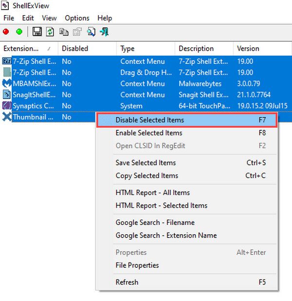The image size is (292, 301).
Task: Click the Snagit Shell Ex... description cell
Action: click(203, 95)
